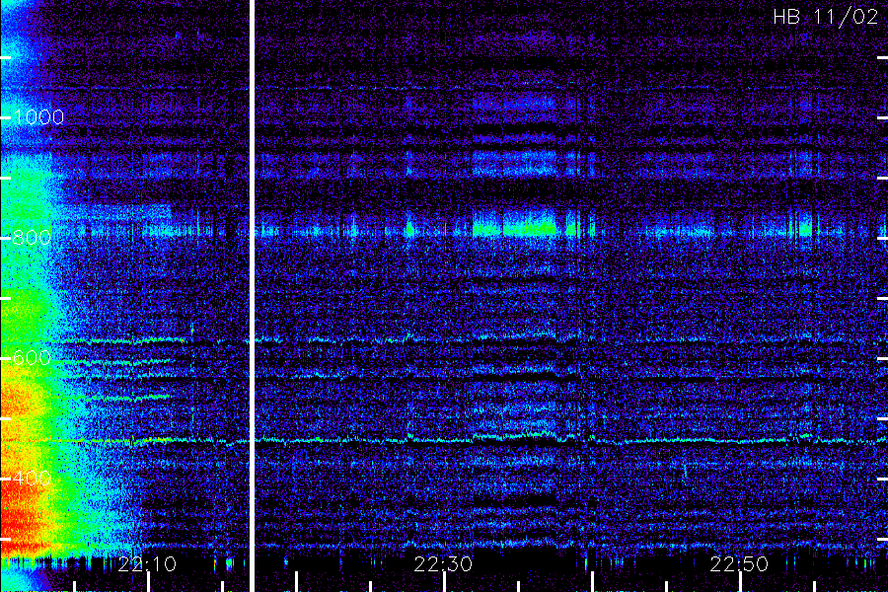Click the 400 frequency axis label

coord(32,479)
